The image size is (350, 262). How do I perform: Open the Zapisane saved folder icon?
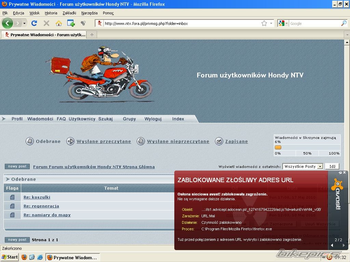(x=219, y=141)
